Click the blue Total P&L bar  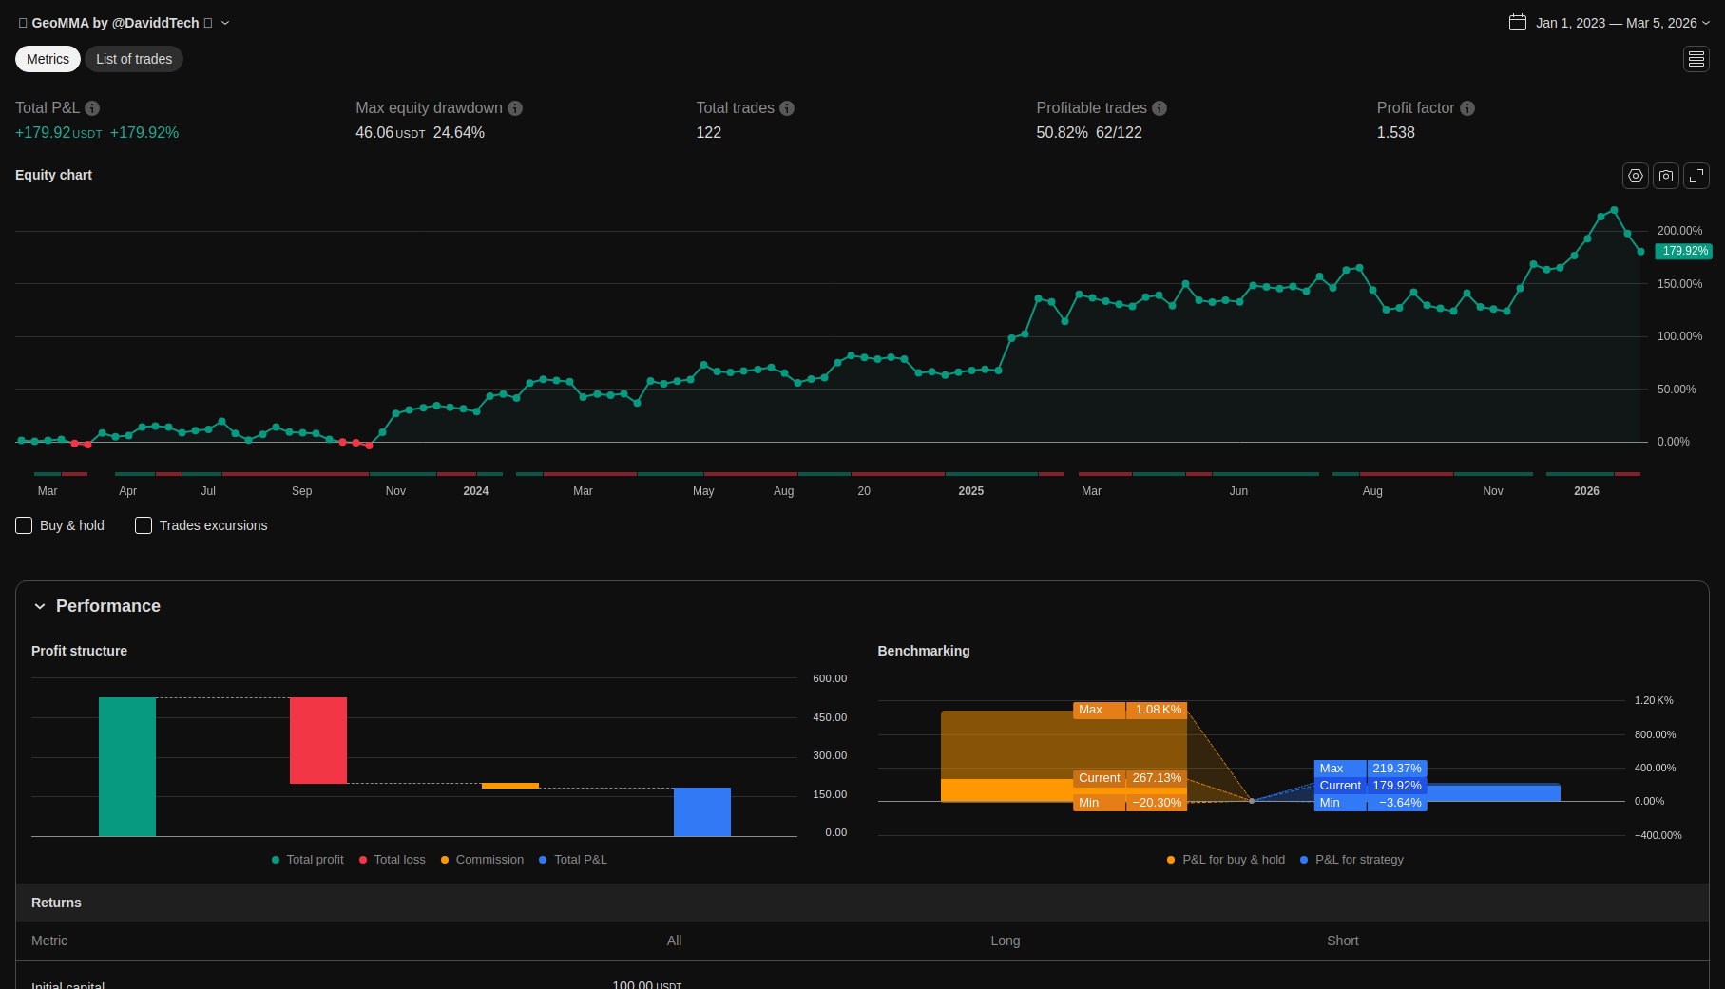click(x=701, y=811)
